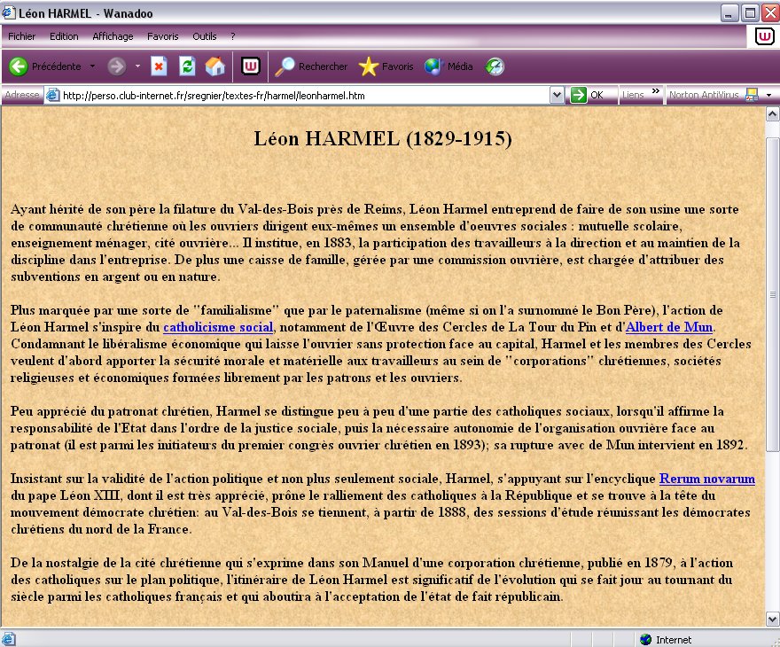Refresh the page with green arrows icon

[x=187, y=66]
